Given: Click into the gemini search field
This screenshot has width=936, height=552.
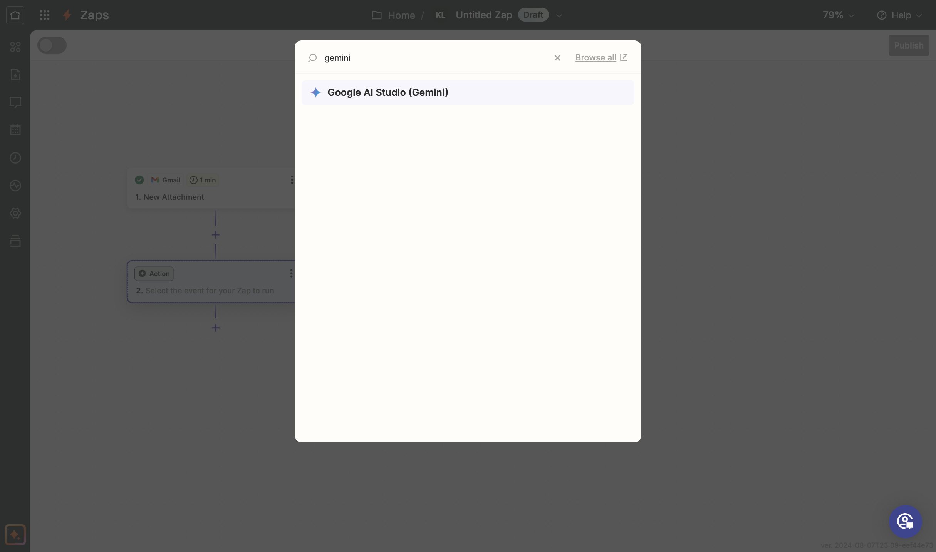Looking at the screenshot, I should 435,58.
